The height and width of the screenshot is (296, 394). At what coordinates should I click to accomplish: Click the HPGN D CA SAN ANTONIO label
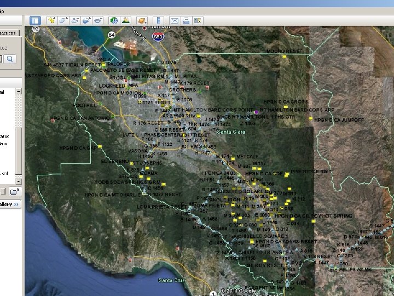(80, 118)
